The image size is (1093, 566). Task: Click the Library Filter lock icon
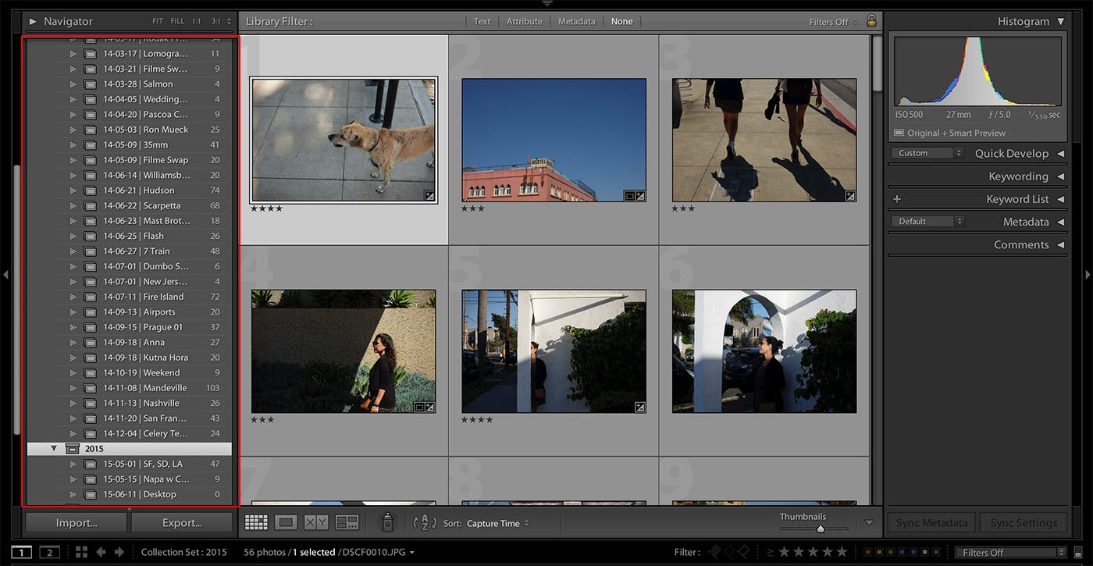(871, 21)
